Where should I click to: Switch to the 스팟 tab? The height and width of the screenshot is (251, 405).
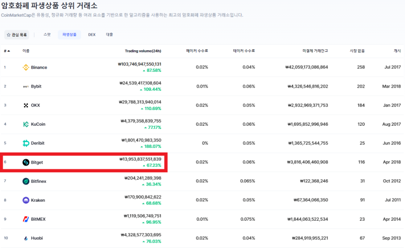[x=47, y=35]
